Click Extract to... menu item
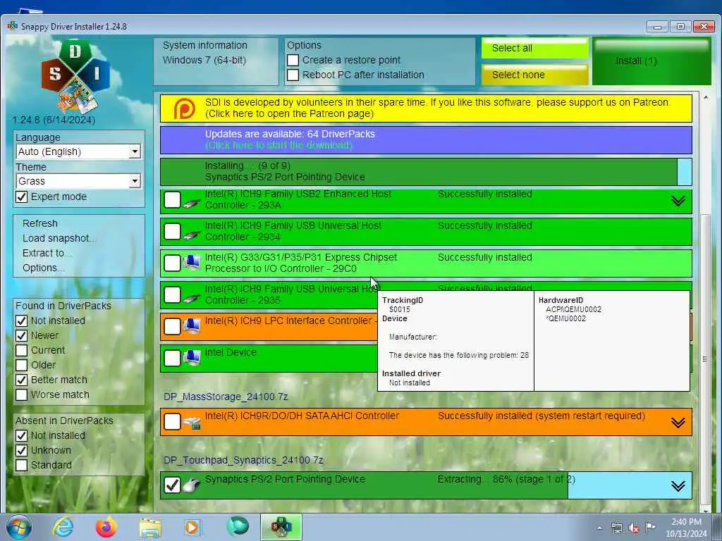The height and width of the screenshot is (541, 722). [x=47, y=253]
